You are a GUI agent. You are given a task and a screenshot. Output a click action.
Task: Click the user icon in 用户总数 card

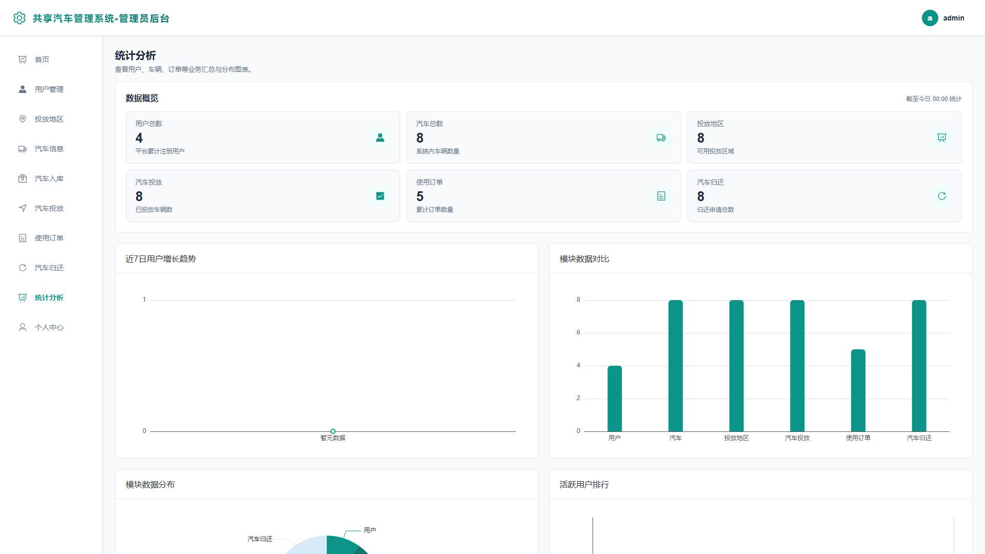pyautogui.click(x=380, y=137)
